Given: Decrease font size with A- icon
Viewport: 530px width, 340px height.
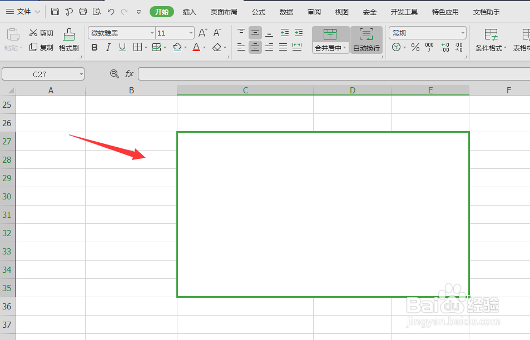Looking at the screenshot, I should 217,33.
